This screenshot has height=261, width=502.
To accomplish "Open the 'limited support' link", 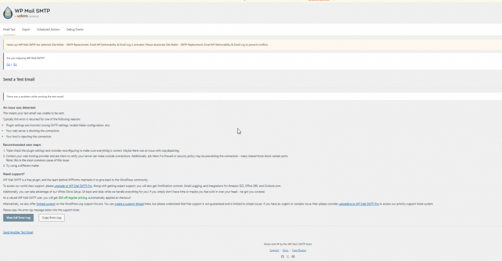I will click(46, 203).
